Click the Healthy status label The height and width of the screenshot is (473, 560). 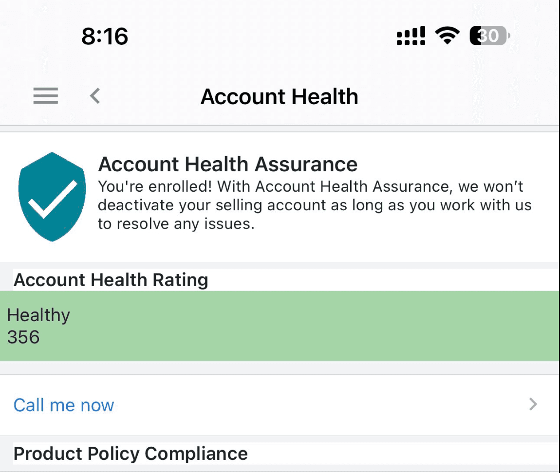click(x=39, y=315)
